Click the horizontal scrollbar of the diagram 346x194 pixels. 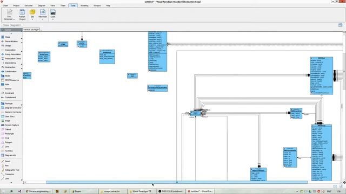point(177,182)
